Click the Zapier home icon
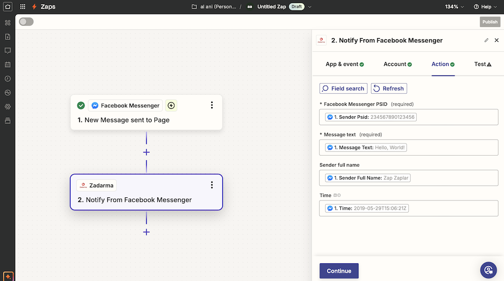Viewport: 504px width, 281px height. coord(8,7)
